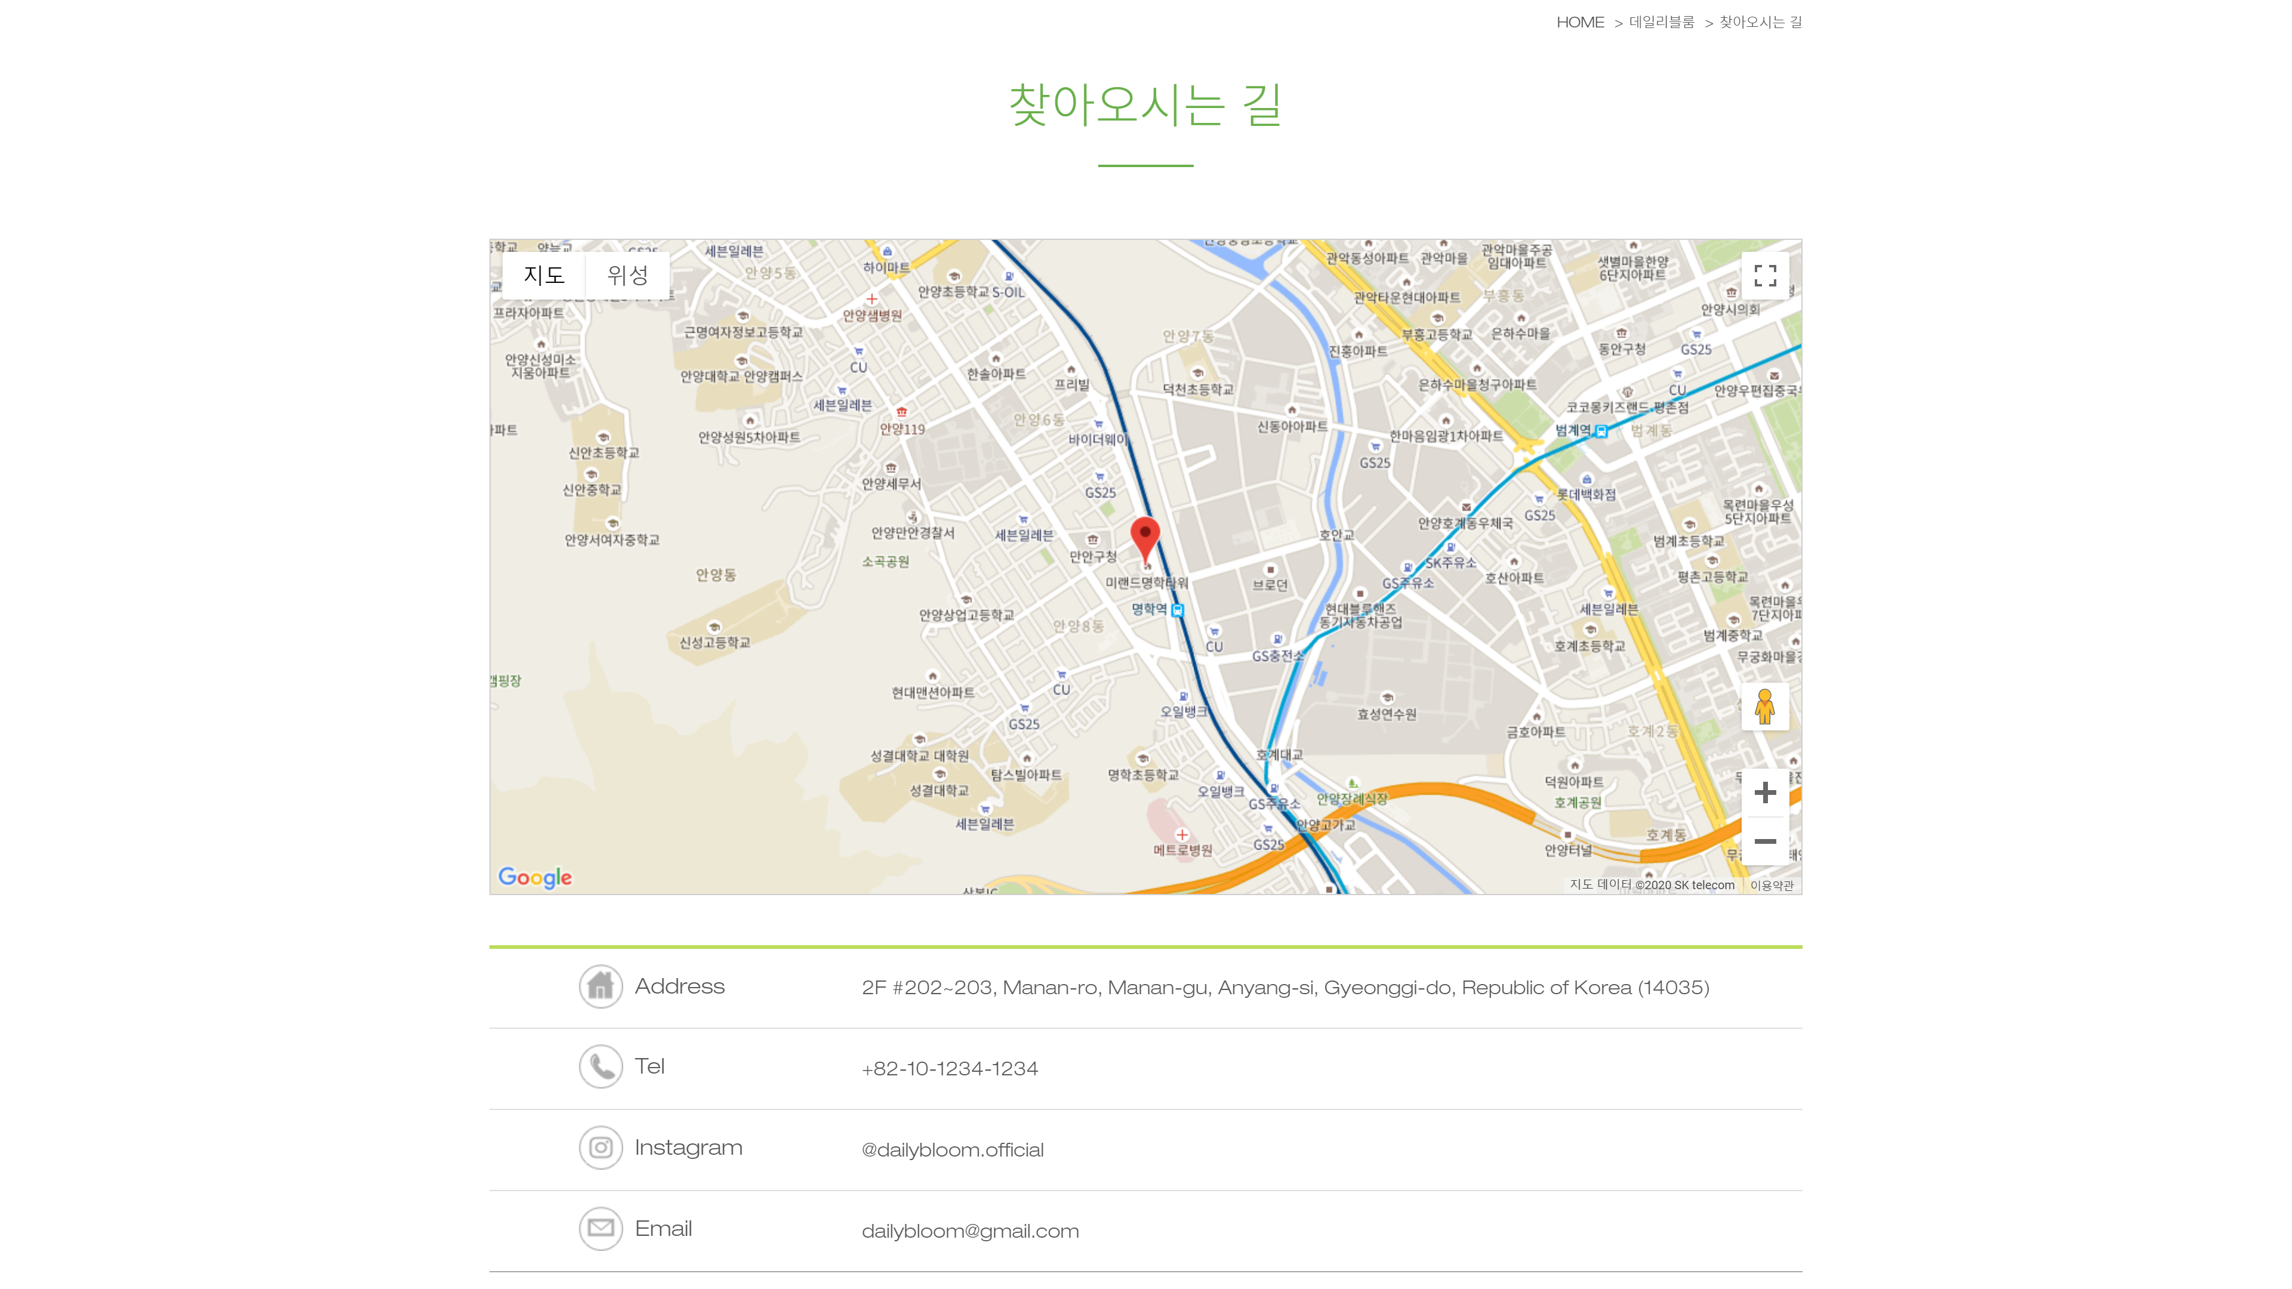Select the @dailybloom.official Instagram handle
The width and height of the screenshot is (2292, 1289).
952,1149
